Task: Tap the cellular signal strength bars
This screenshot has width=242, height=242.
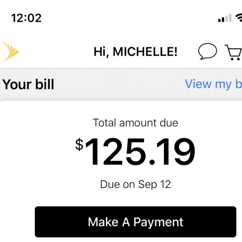Action: pyautogui.click(x=224, y=19)
